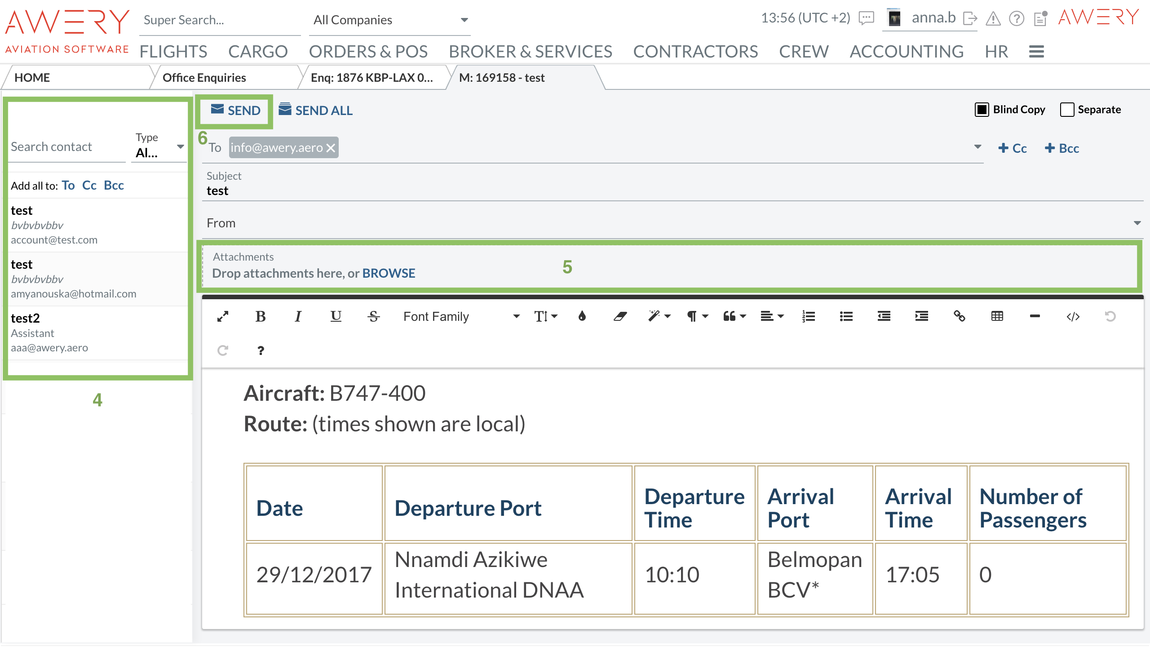The image size is (1150, 647).
Task: Click the Search contact field
Action: pyautogui.click(x=67, y=147)
